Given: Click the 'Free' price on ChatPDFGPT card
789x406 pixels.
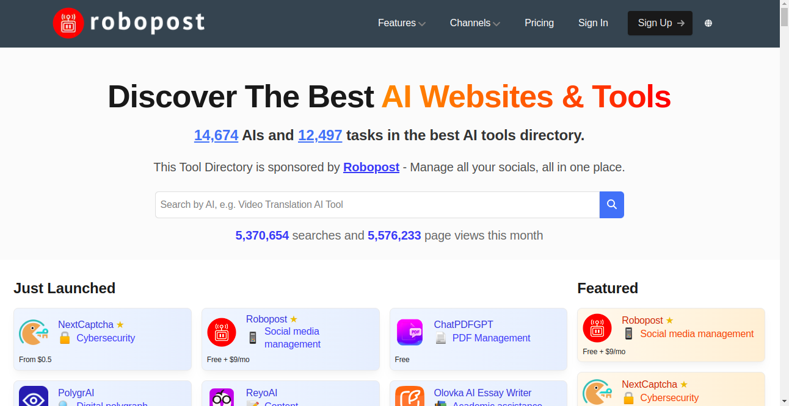Looking at the screenshot, I should point(402,360).
